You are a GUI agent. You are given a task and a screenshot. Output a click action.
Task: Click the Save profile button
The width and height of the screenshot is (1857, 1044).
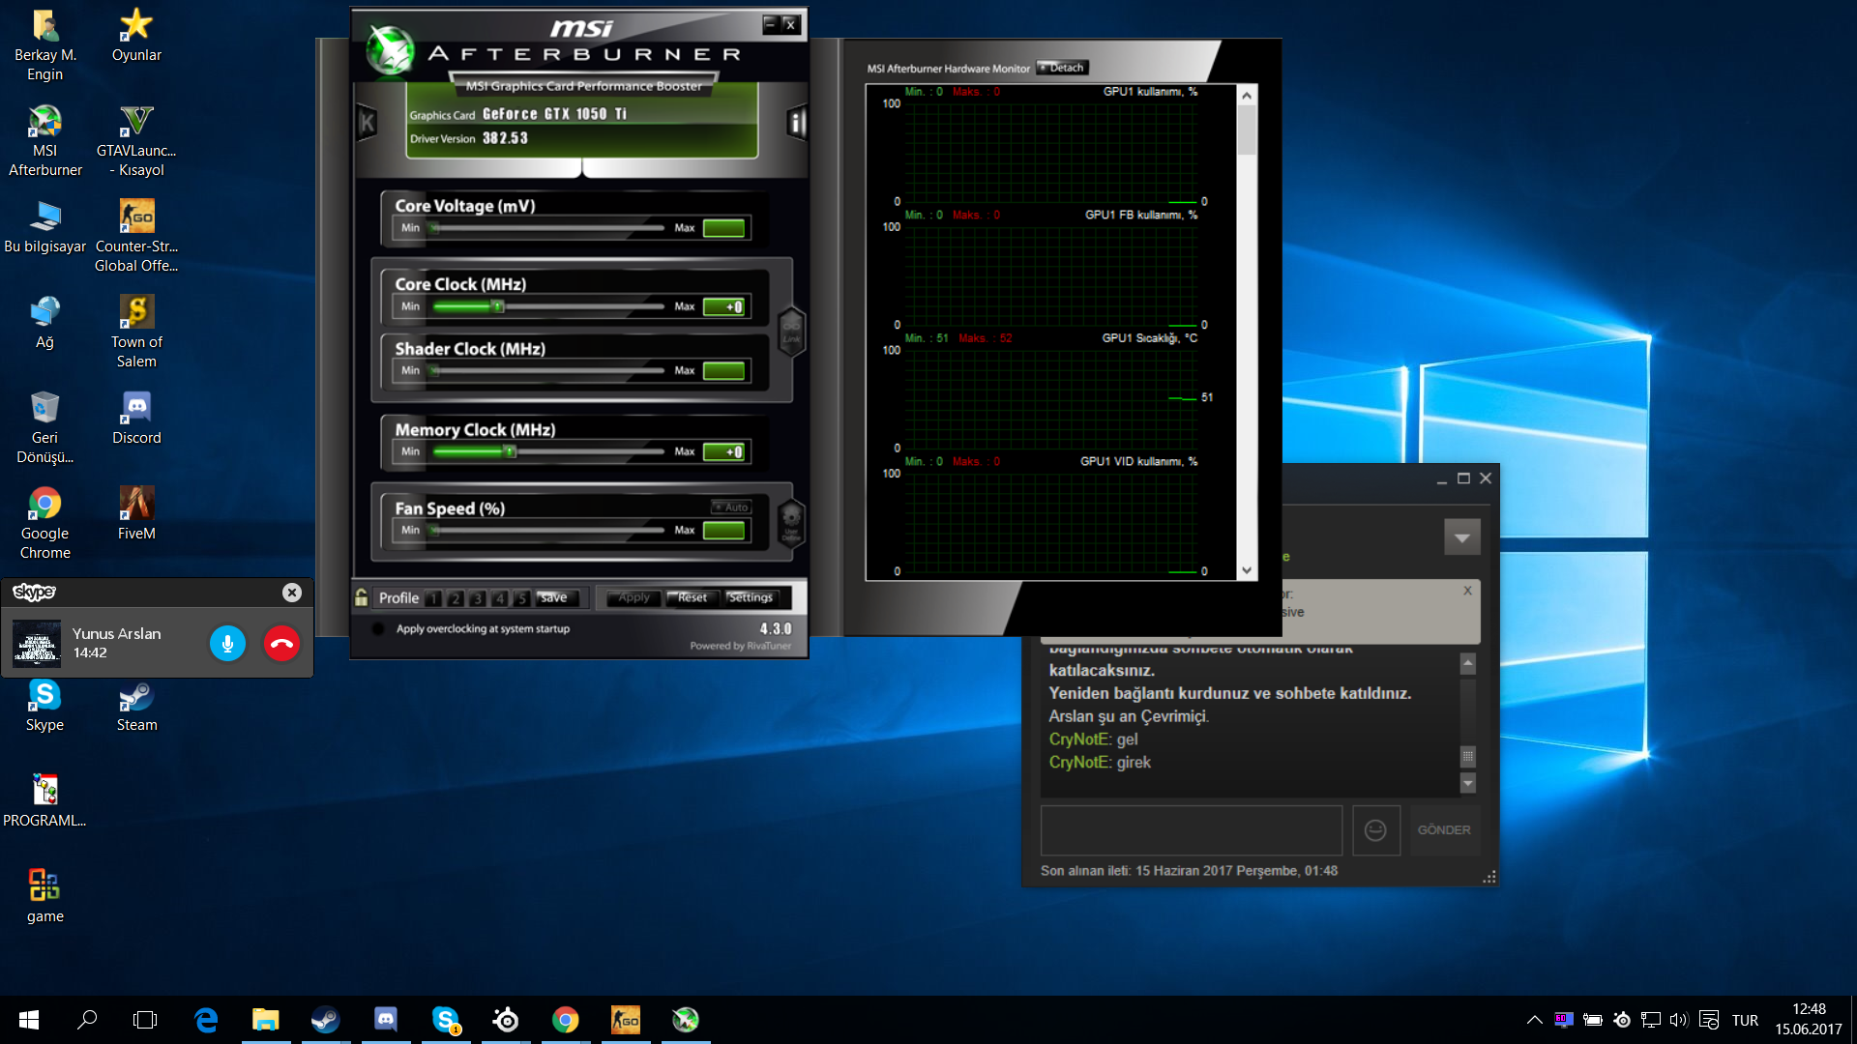point(556,597)
